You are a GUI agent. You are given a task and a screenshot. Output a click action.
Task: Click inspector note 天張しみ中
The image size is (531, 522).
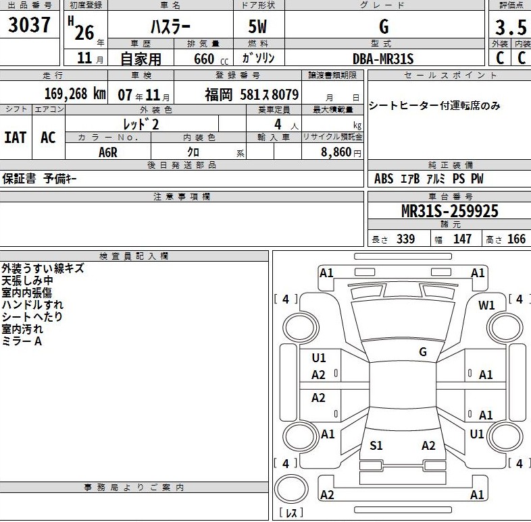coord(28,281)
